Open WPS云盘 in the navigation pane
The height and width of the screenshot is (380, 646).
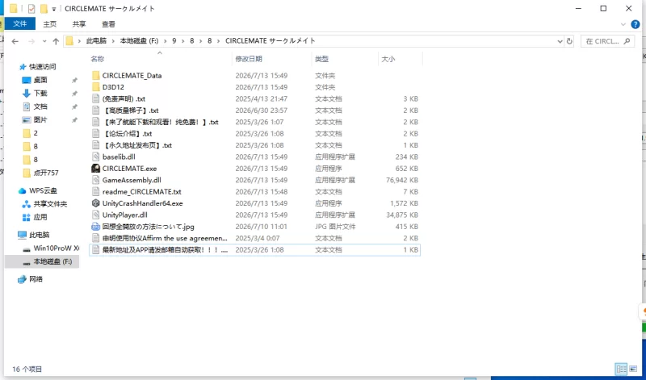43,190
